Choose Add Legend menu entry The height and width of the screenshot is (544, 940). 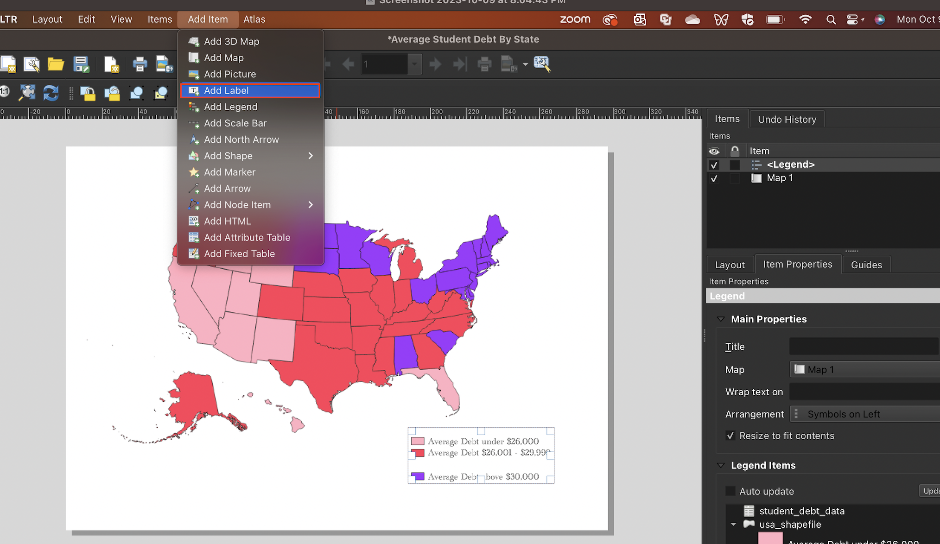point(250,107)
